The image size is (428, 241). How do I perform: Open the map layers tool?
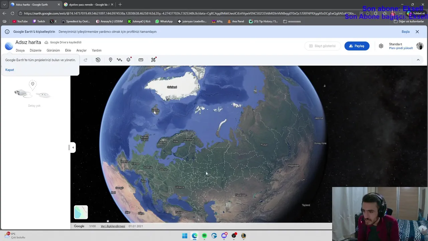point(129,60)
